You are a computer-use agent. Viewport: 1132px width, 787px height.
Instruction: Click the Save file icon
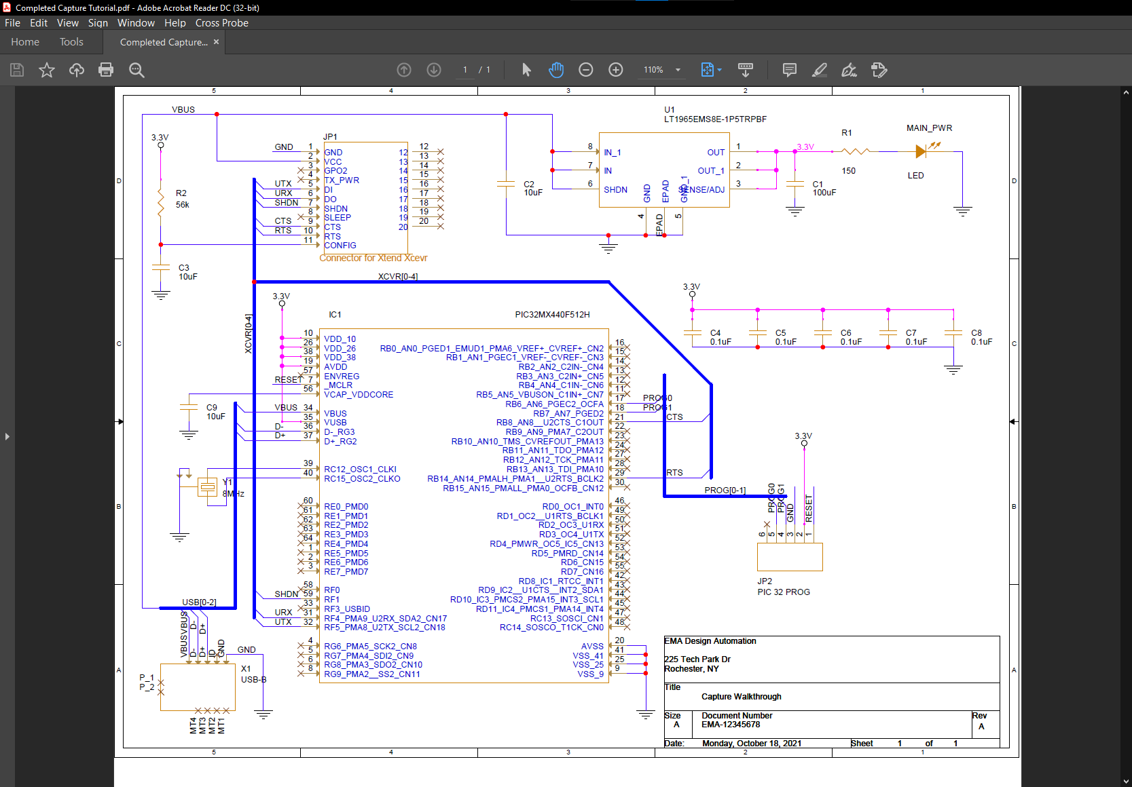pos(17,70)
